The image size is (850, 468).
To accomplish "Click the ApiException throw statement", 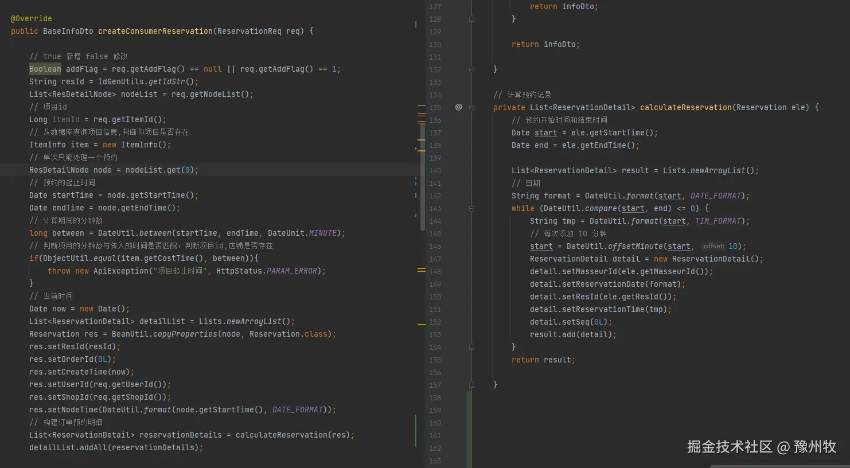I will tap(186, 271).
